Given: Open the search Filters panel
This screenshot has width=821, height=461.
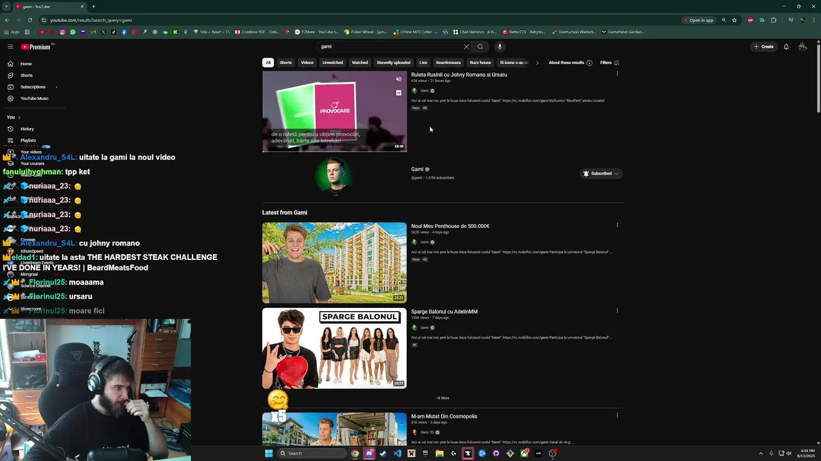Looking at the screenshot, I should coord(609,63).
